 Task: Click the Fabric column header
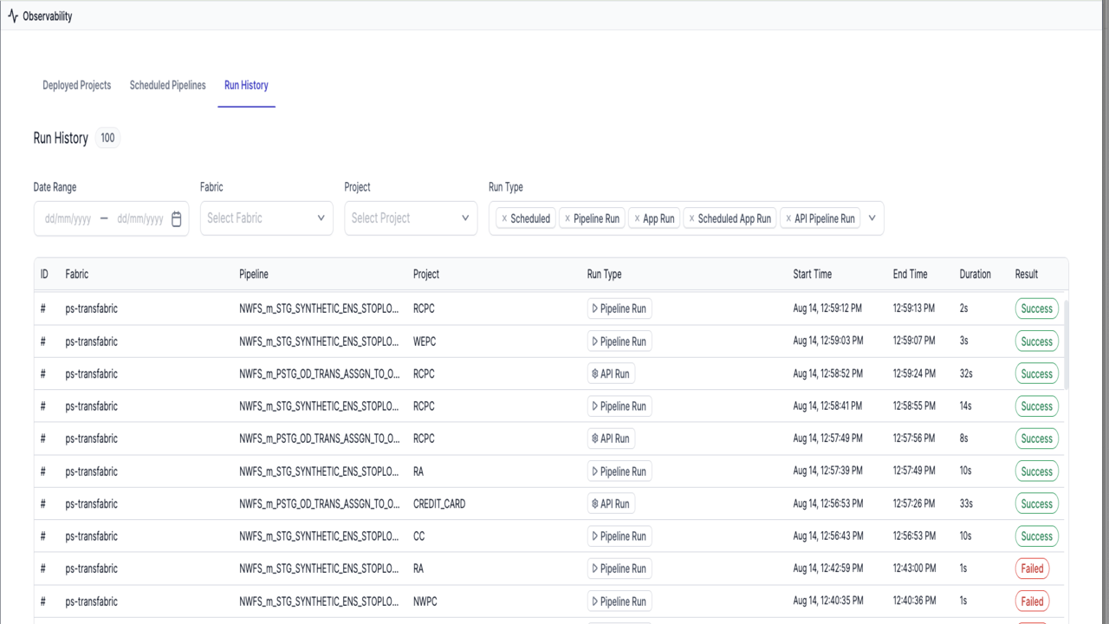77,274
